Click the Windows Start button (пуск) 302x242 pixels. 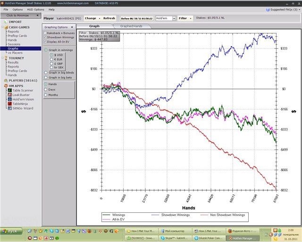(x=11, y=231)
